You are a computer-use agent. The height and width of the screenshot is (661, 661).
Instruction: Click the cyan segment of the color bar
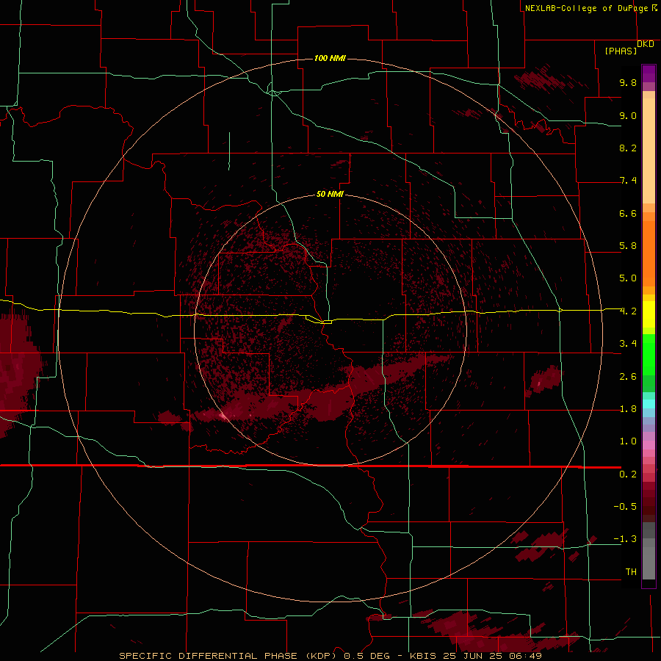pyautogui.click(x=649, y=404)
